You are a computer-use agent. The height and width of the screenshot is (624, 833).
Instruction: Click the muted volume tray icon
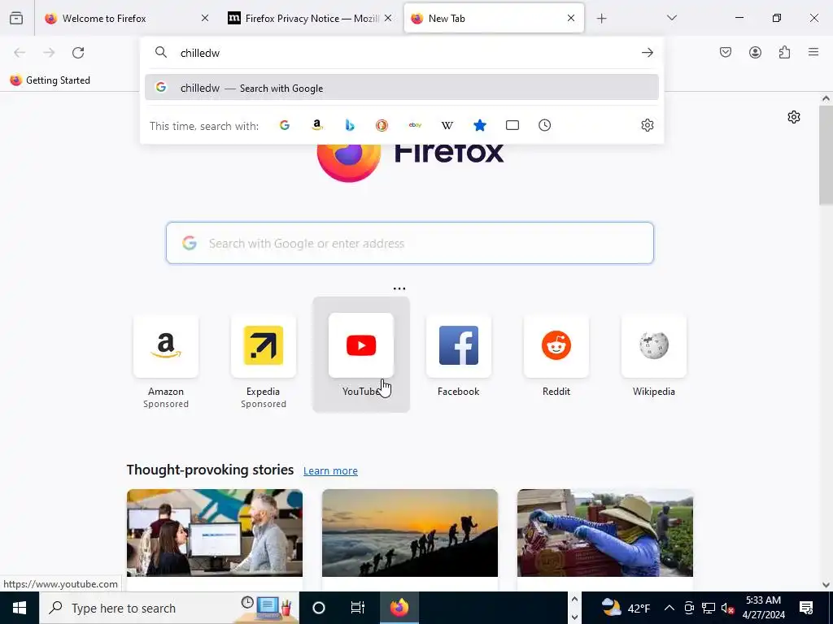click(x=728, y=608)
